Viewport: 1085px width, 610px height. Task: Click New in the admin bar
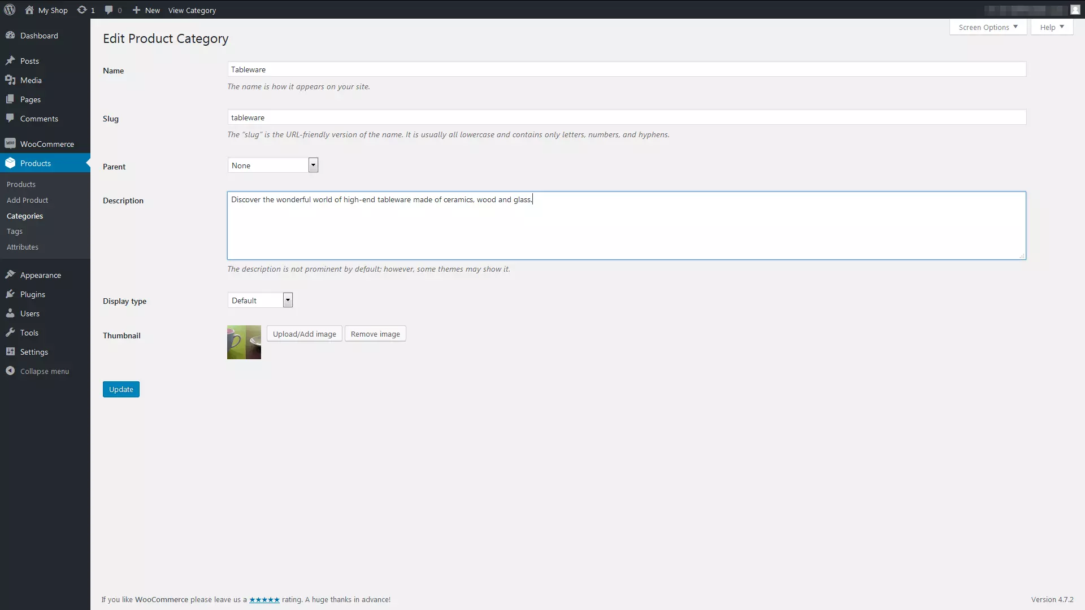pyautogui.click(x=153, y=10)
